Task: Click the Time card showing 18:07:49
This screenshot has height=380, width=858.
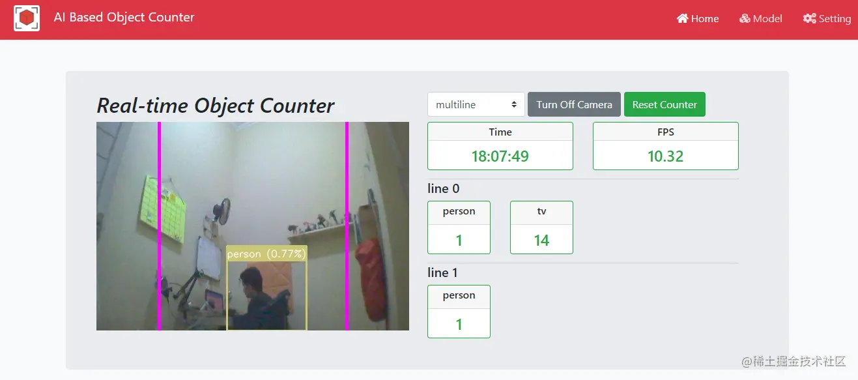Action: click(x=500, y=146)
